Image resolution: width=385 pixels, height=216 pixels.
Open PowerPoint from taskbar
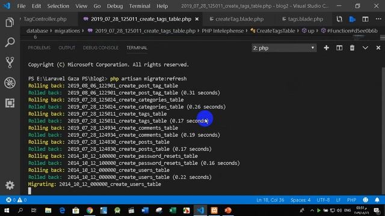click(x=228, y=211)
